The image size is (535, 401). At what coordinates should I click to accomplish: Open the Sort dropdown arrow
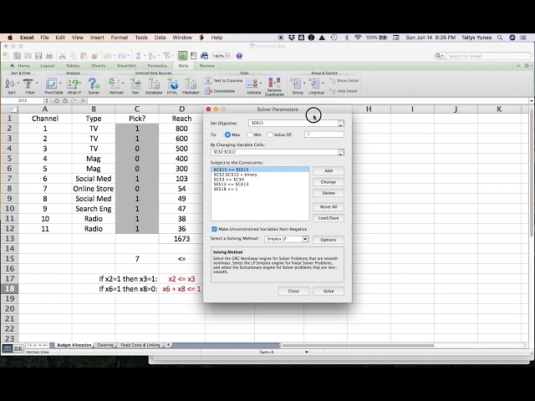[18, 84]
